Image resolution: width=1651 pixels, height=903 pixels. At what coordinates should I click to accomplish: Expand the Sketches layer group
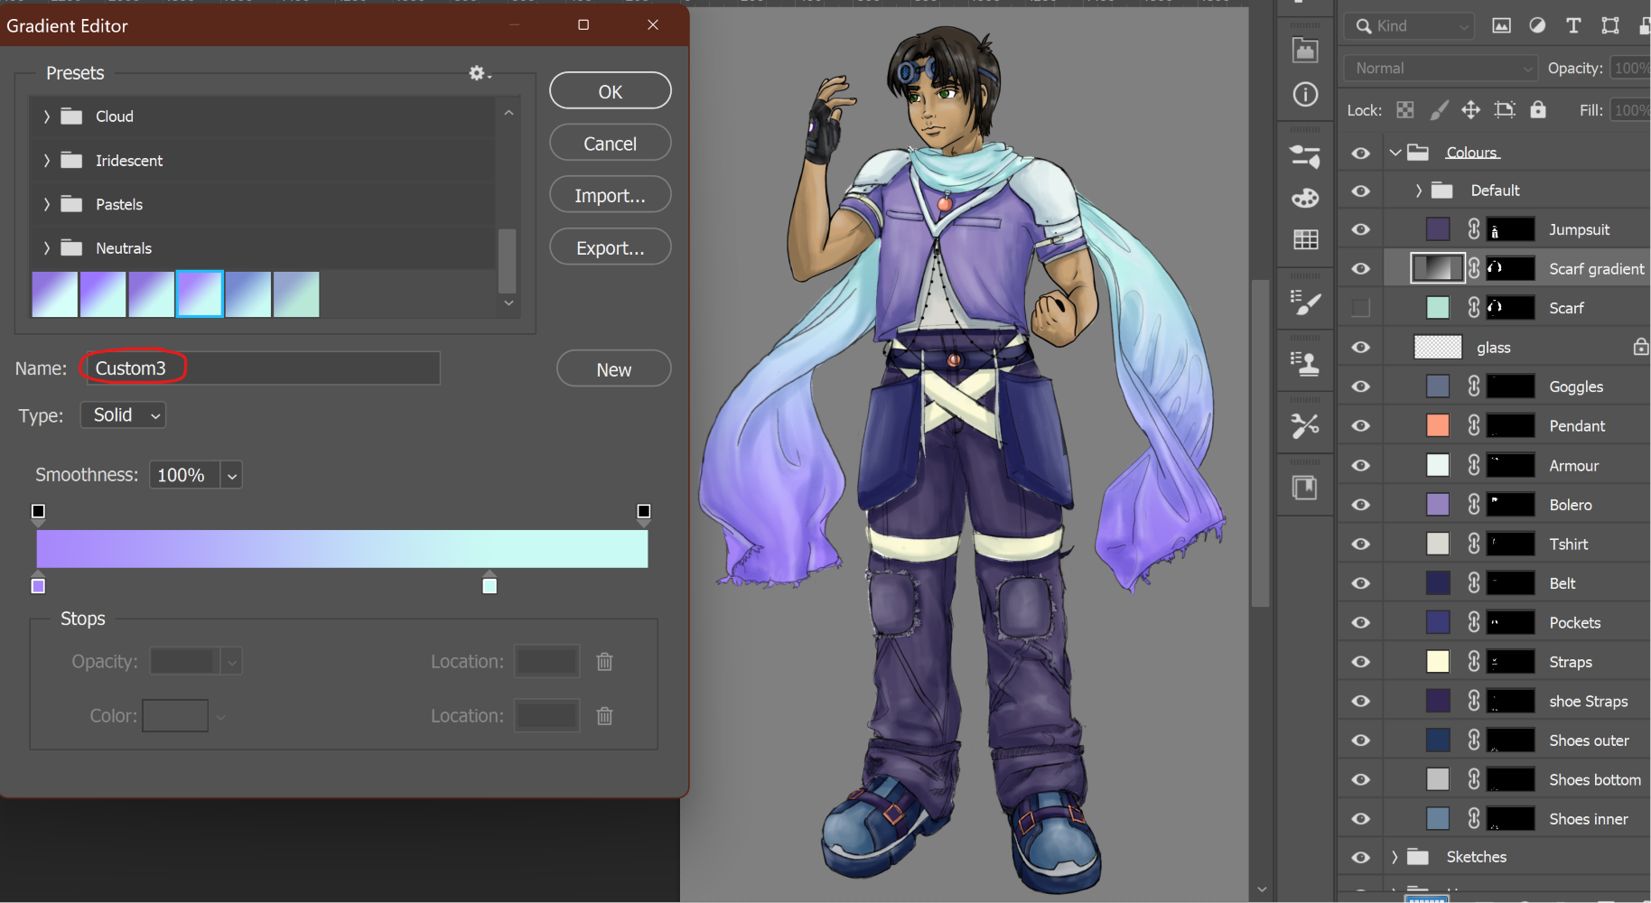click(x=1394, y=857)
